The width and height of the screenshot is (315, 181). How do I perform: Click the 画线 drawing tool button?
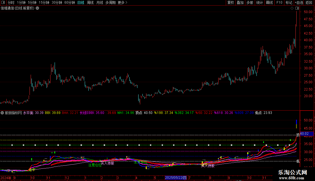[269, 3]
